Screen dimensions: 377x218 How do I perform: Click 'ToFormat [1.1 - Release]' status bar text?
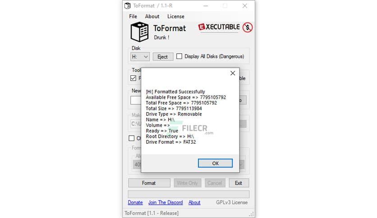tap(152, 213)
